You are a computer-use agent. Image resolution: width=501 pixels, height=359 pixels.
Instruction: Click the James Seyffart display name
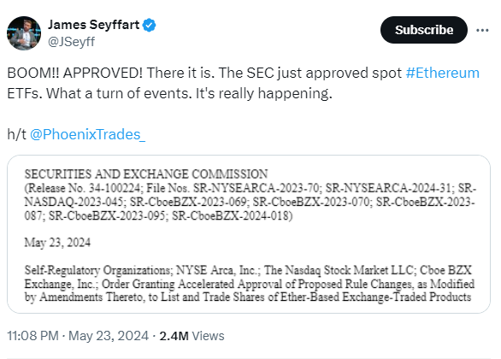[x=94, y=25]
